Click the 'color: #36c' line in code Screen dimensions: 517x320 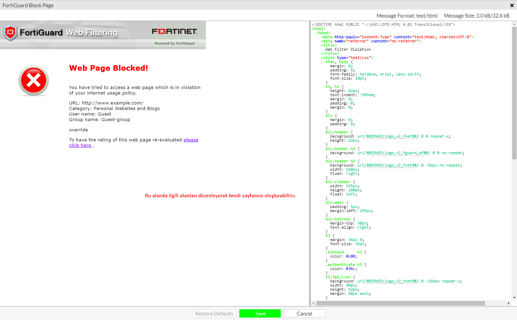(x=344, y=269)
